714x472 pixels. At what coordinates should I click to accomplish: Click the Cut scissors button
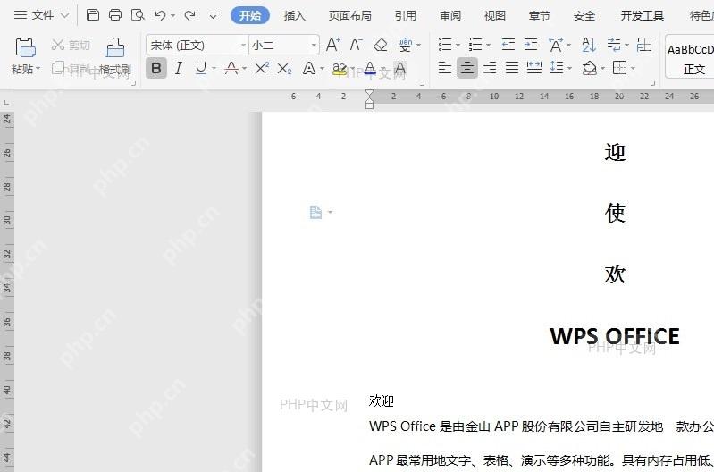[71, 45]
